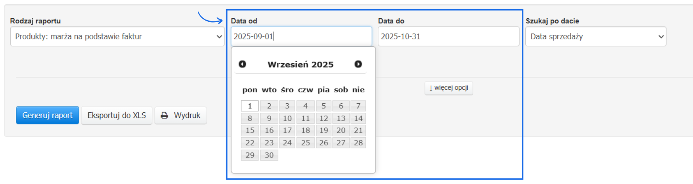This screenshot has height=184, width=693.
Task: Open the Rodzaj raportu dropdown
Action: pyautogui.click(x=117, y=36)
